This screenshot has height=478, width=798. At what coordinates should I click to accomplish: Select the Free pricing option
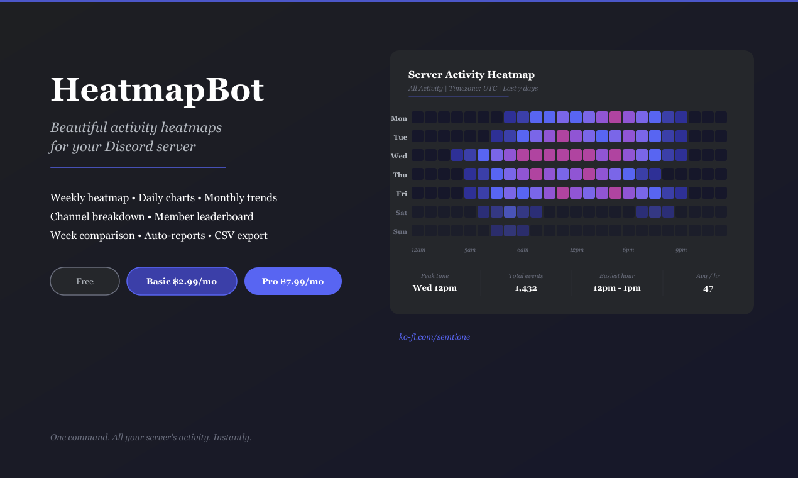(84, 281)
